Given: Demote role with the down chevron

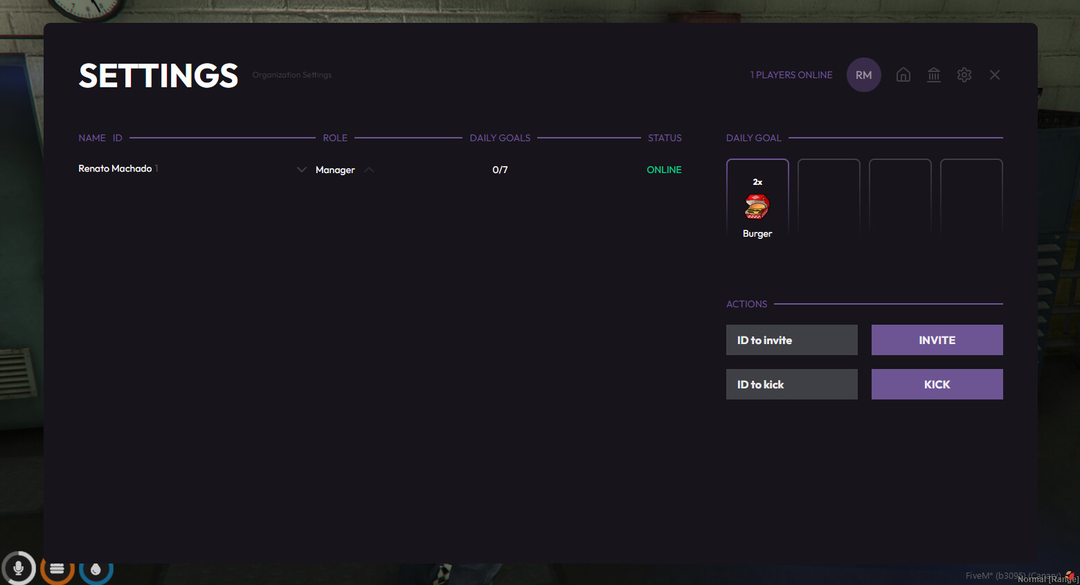Looking at the screenshot, I should click(x=302, y=170).
